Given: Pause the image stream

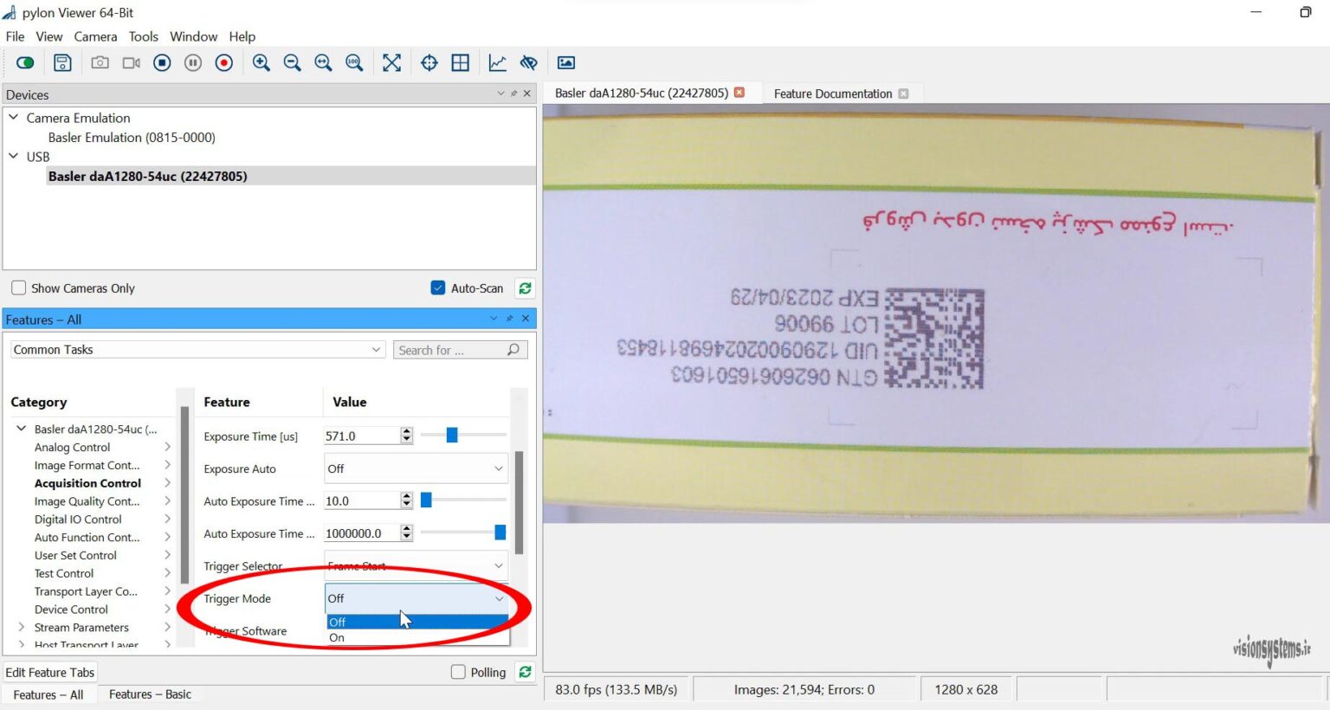Looking at the screenshot, I should (x=193, y=62).
